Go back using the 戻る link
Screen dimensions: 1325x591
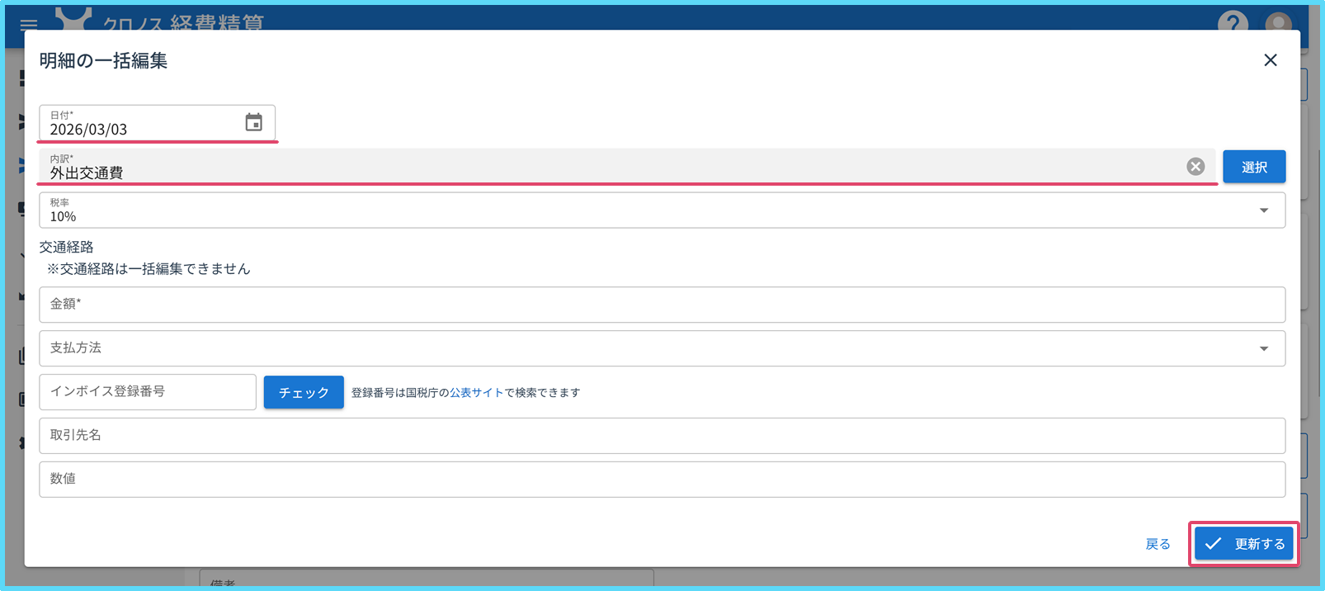coord(1158,544)
